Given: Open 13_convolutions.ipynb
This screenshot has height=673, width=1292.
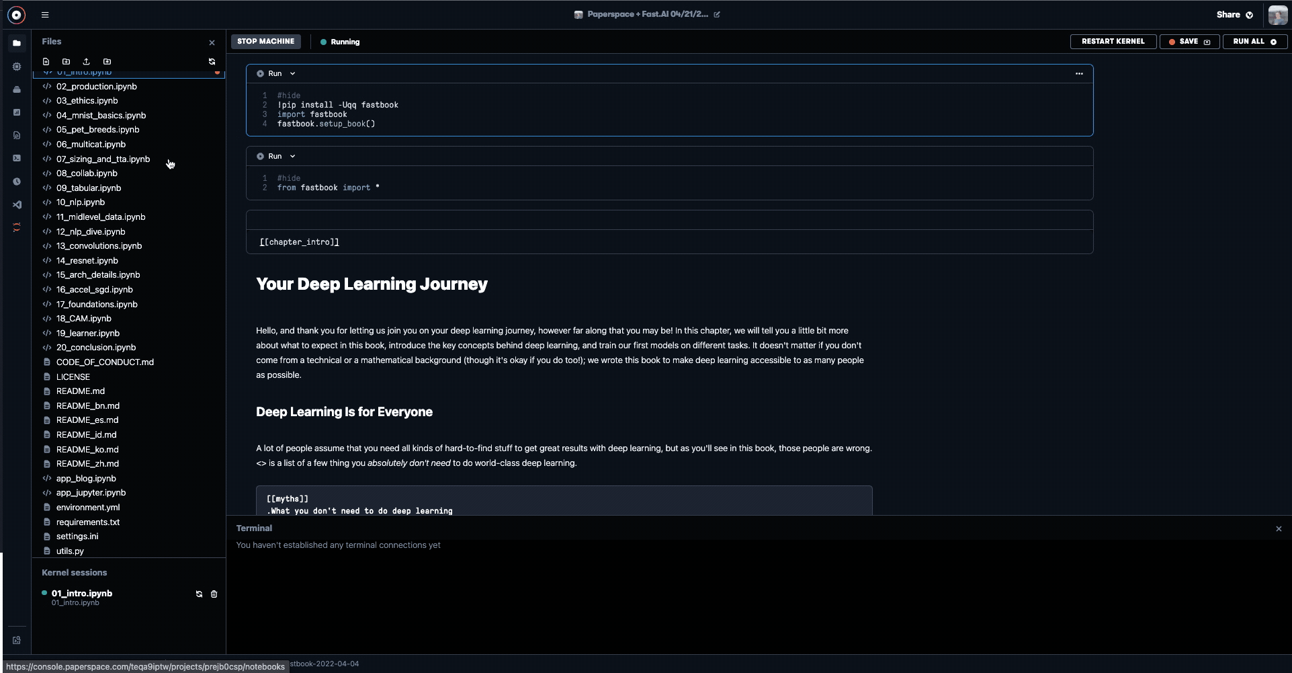Looking at the screenshot, I should (x=99, y=246).
